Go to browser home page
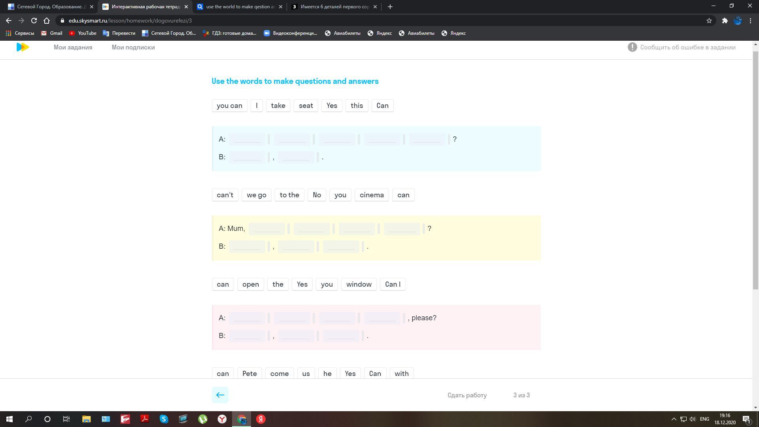 click(x=47, y=21)
